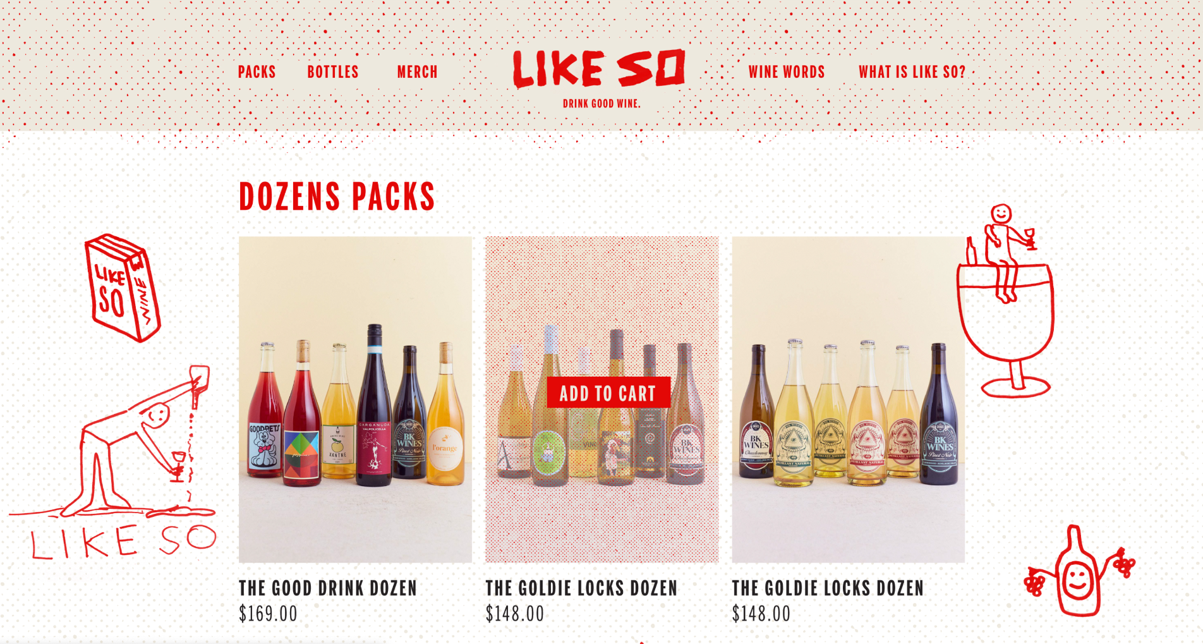Click the LIKE SO logo in header
Screen dimensions: 1203x644
599,68
